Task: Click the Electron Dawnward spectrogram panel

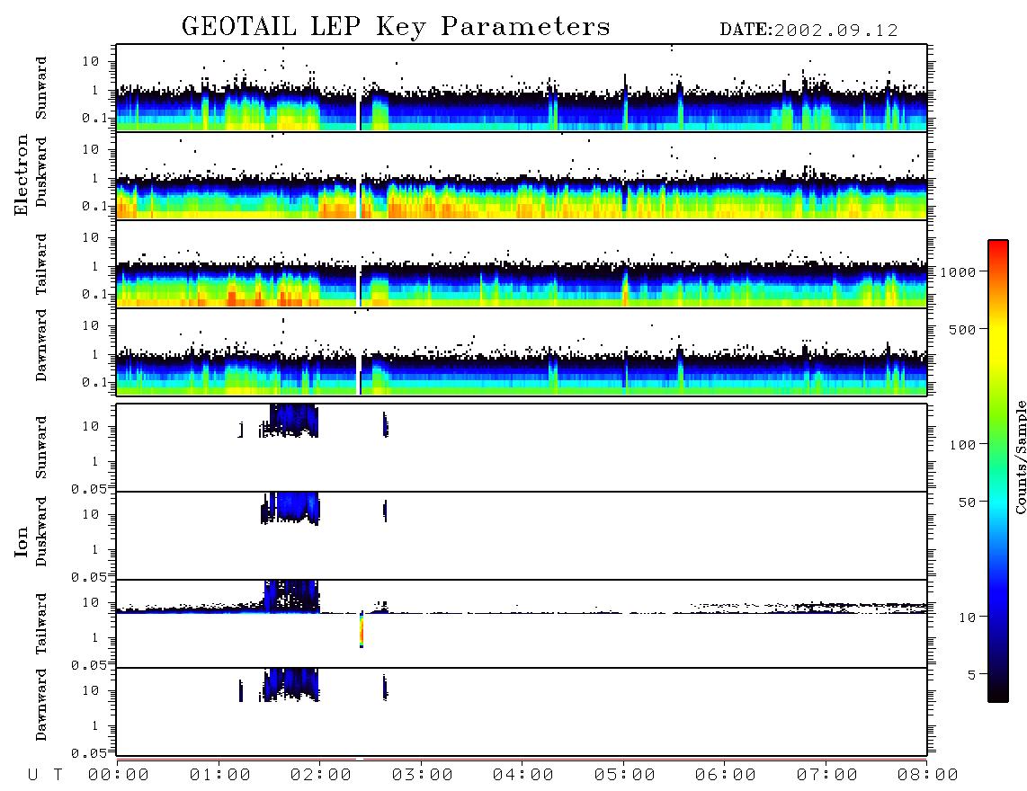Action: pos(522,351)
